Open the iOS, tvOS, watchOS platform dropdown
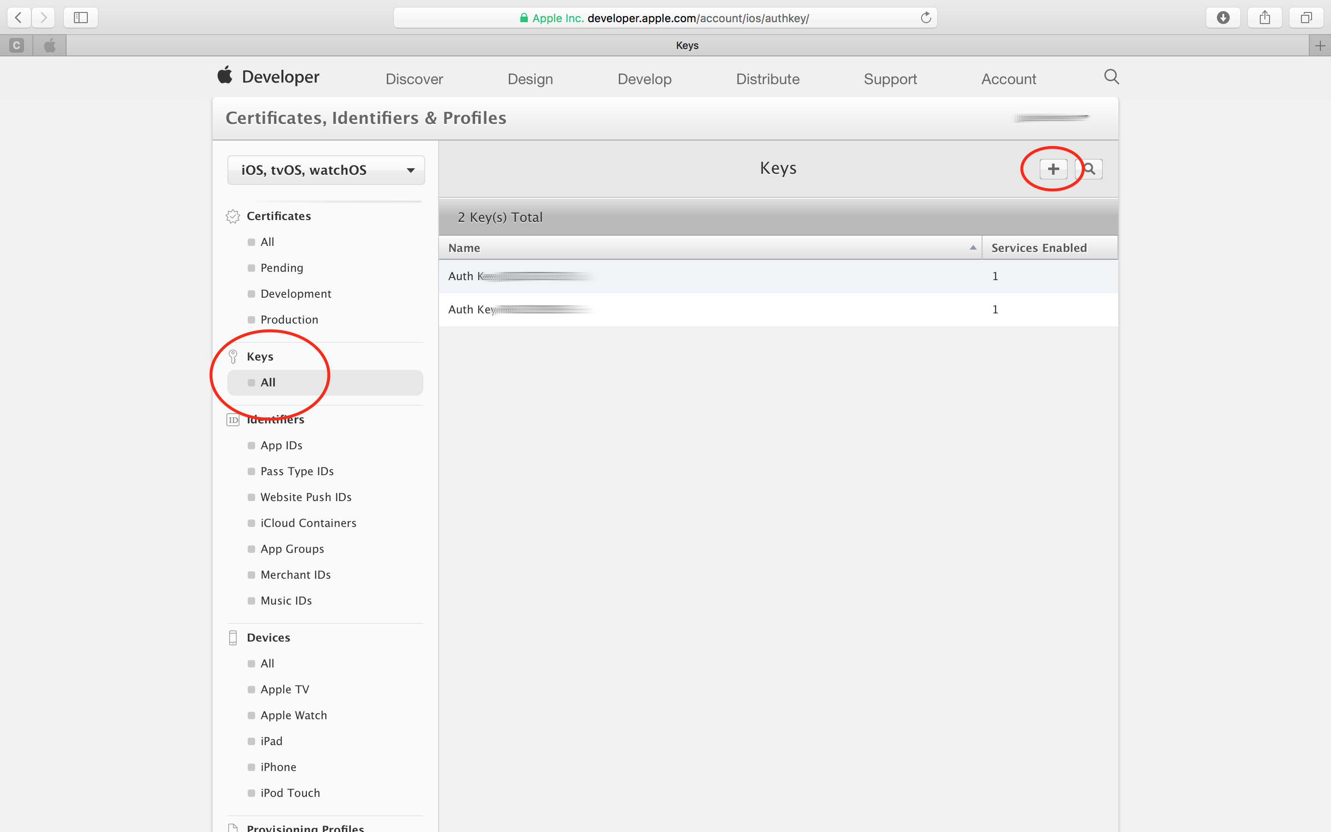 pyautogui.click(x=326, y=170)
